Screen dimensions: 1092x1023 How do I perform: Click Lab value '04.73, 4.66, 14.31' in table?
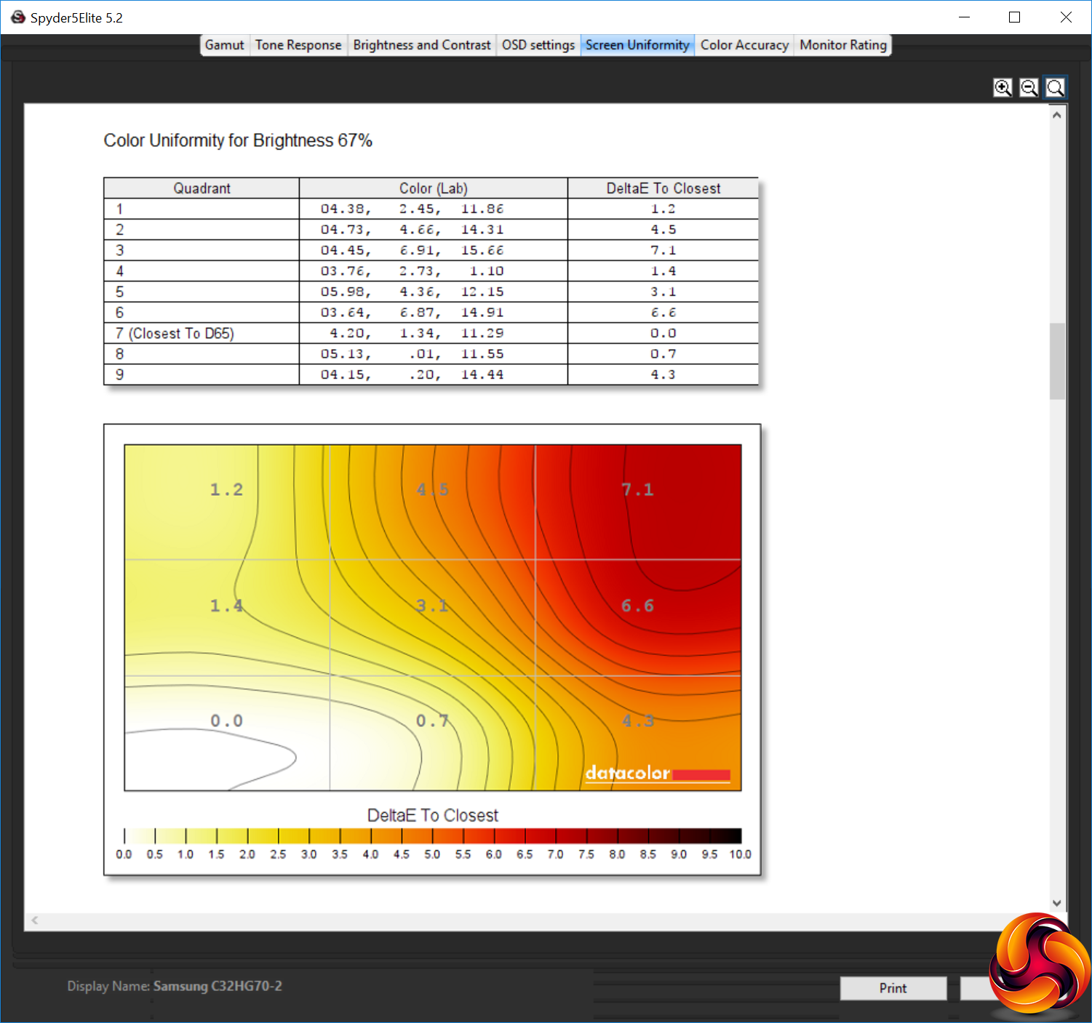tap(412, 230)
